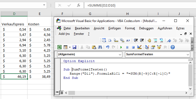
Task: Switch to Procedure View button
Action: tap(57, 92)
